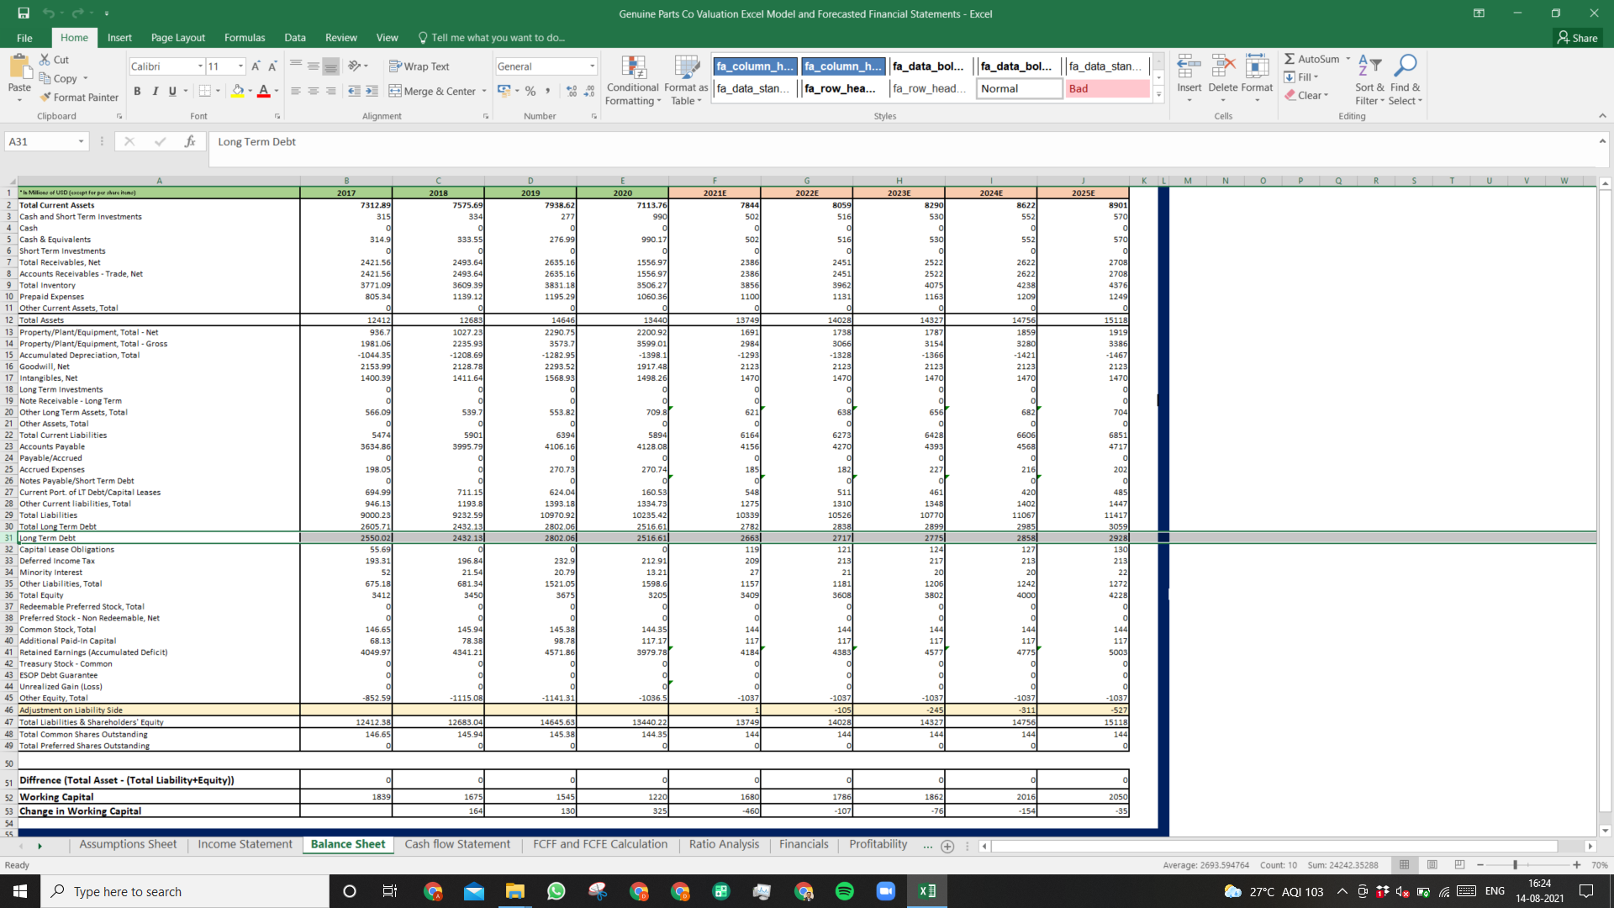
Task: Open Spotify from the taskbar
Action: (x=845, y=891)
